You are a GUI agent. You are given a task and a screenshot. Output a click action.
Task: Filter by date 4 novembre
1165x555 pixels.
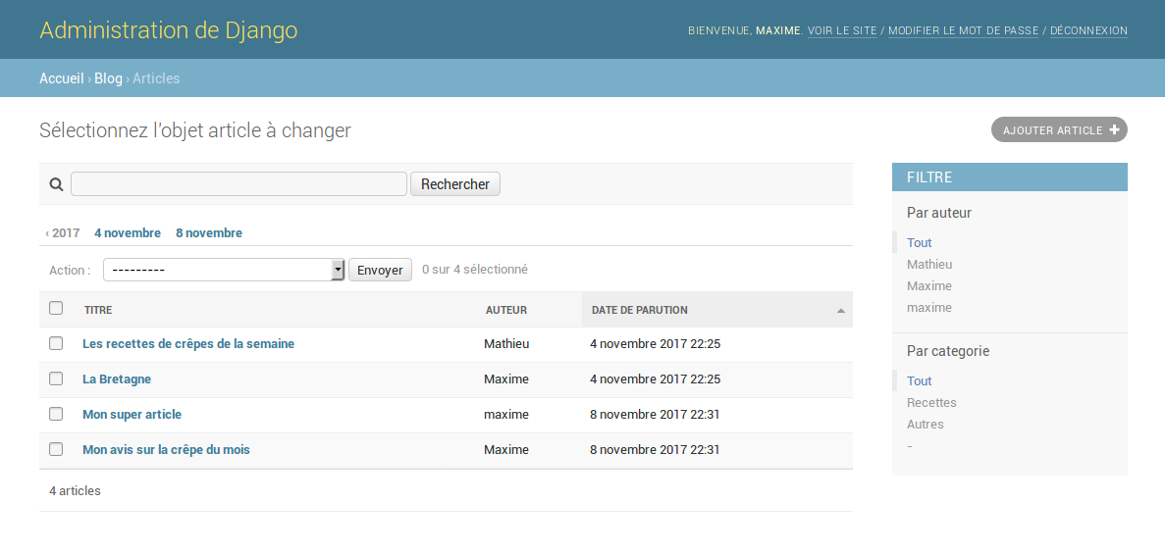click(x=127, y=233)
